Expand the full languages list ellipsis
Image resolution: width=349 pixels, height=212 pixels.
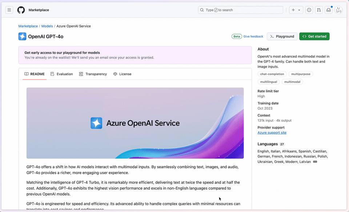[315, 162]
